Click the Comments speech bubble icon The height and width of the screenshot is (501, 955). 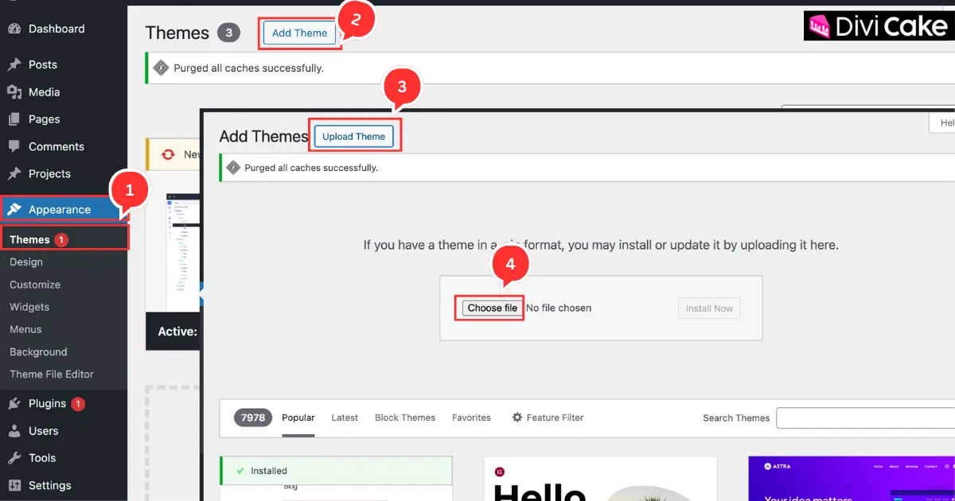pyautogui.click(x=14, y=146)
